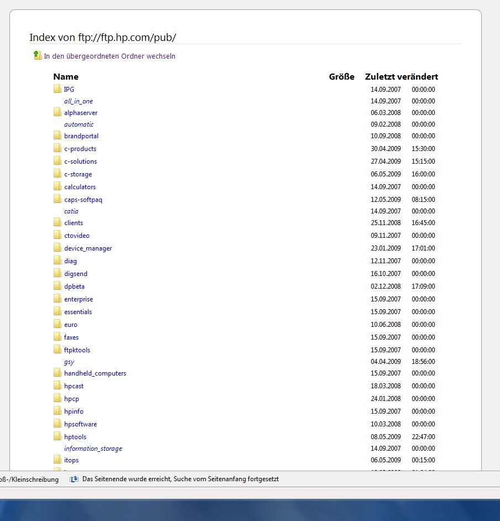Open the all_in_one link
The height and width of the screenshot is (521, 500).
(x=79, y=101)
